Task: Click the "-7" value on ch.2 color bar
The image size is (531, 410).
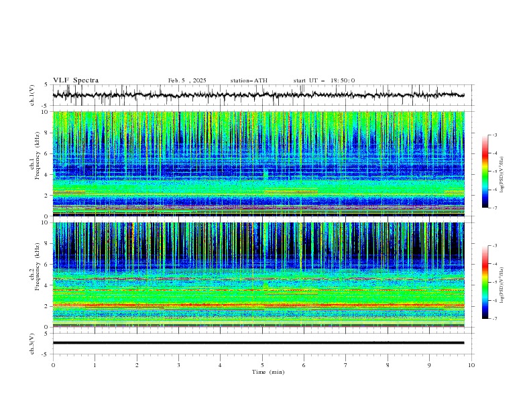Action: click(495, 319)
